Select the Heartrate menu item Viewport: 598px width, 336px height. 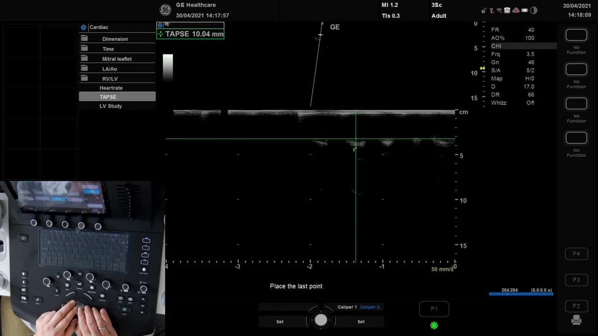[111, 88]
